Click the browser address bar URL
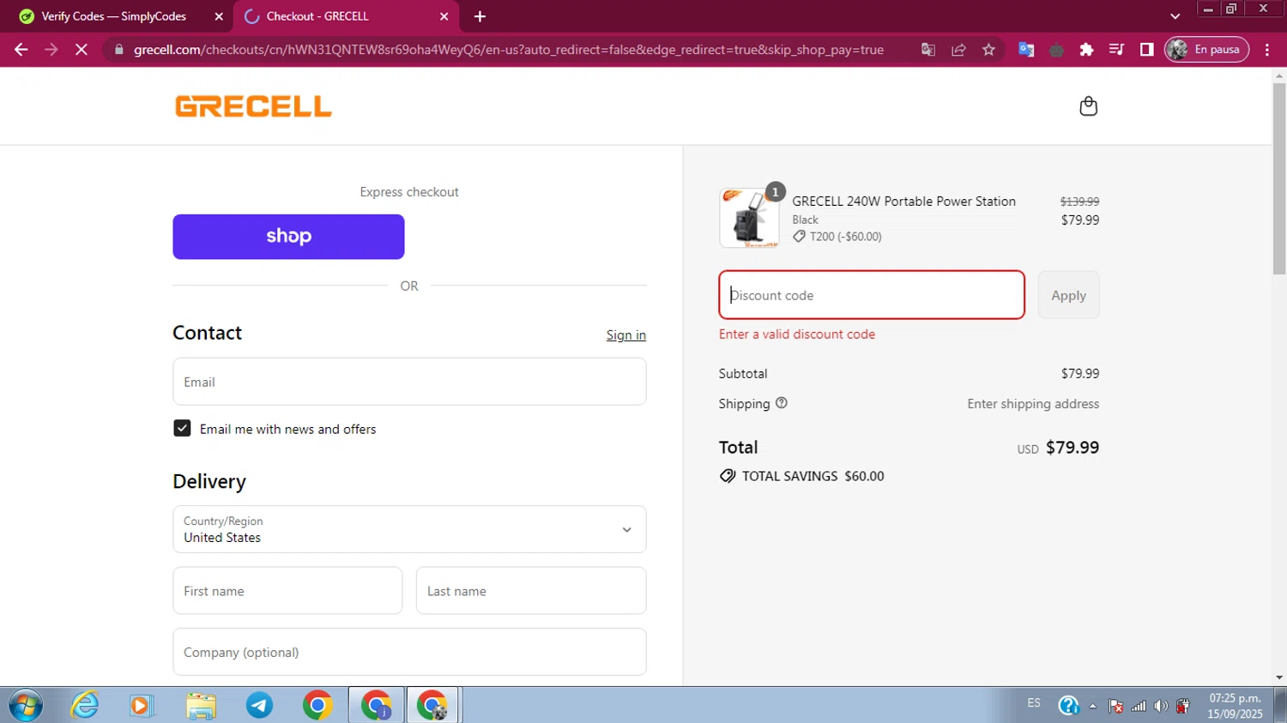Image resolution: width=1287 pixels, height=723 pixels. click(509, 50)
